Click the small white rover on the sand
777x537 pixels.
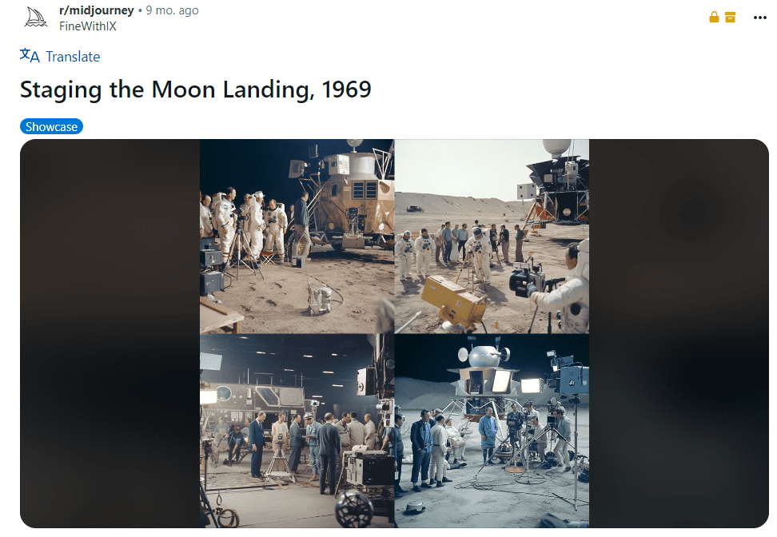point(320,298)
